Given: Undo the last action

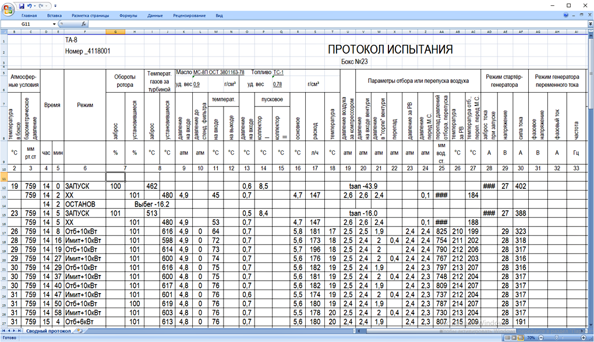Looking at the screenshot, I should 29,5.
